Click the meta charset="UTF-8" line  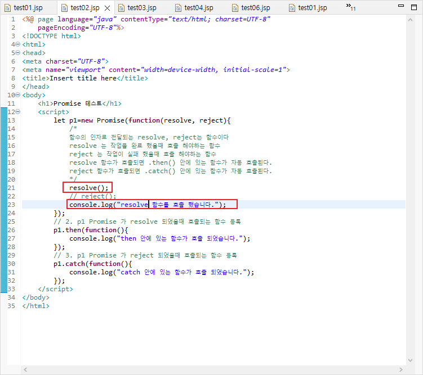click(65, 61)
